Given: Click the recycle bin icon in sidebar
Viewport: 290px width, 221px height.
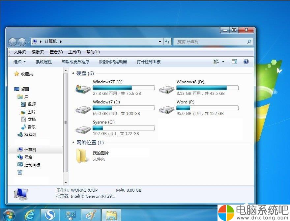Looking at the screenshot, I should 20,172.
